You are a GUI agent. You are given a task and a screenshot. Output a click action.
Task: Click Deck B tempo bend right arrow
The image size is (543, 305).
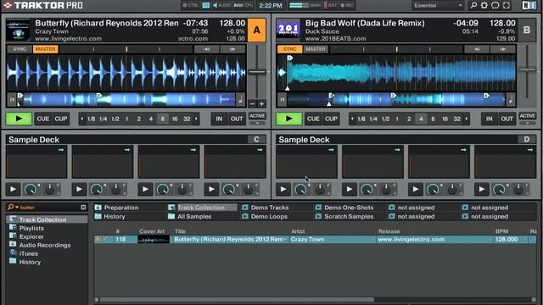click(503, 49)
